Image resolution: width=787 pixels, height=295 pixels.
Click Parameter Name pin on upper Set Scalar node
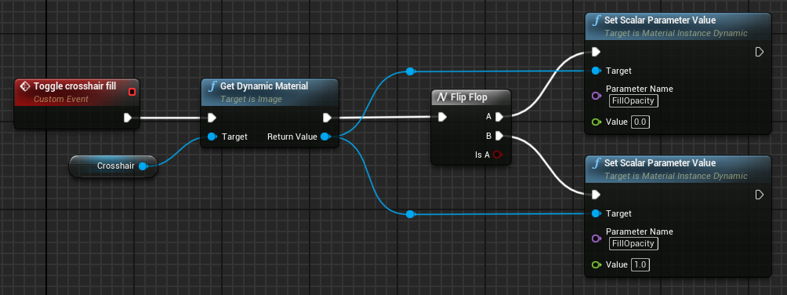597,96
